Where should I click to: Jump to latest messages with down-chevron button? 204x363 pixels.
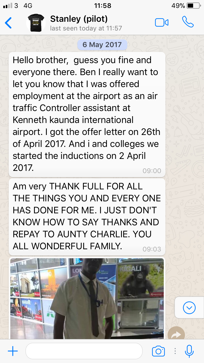189,308
